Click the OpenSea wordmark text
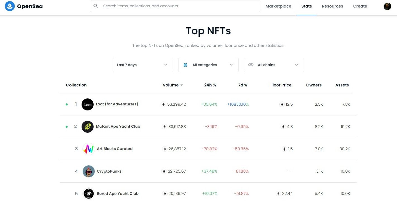 click(30, 6)
